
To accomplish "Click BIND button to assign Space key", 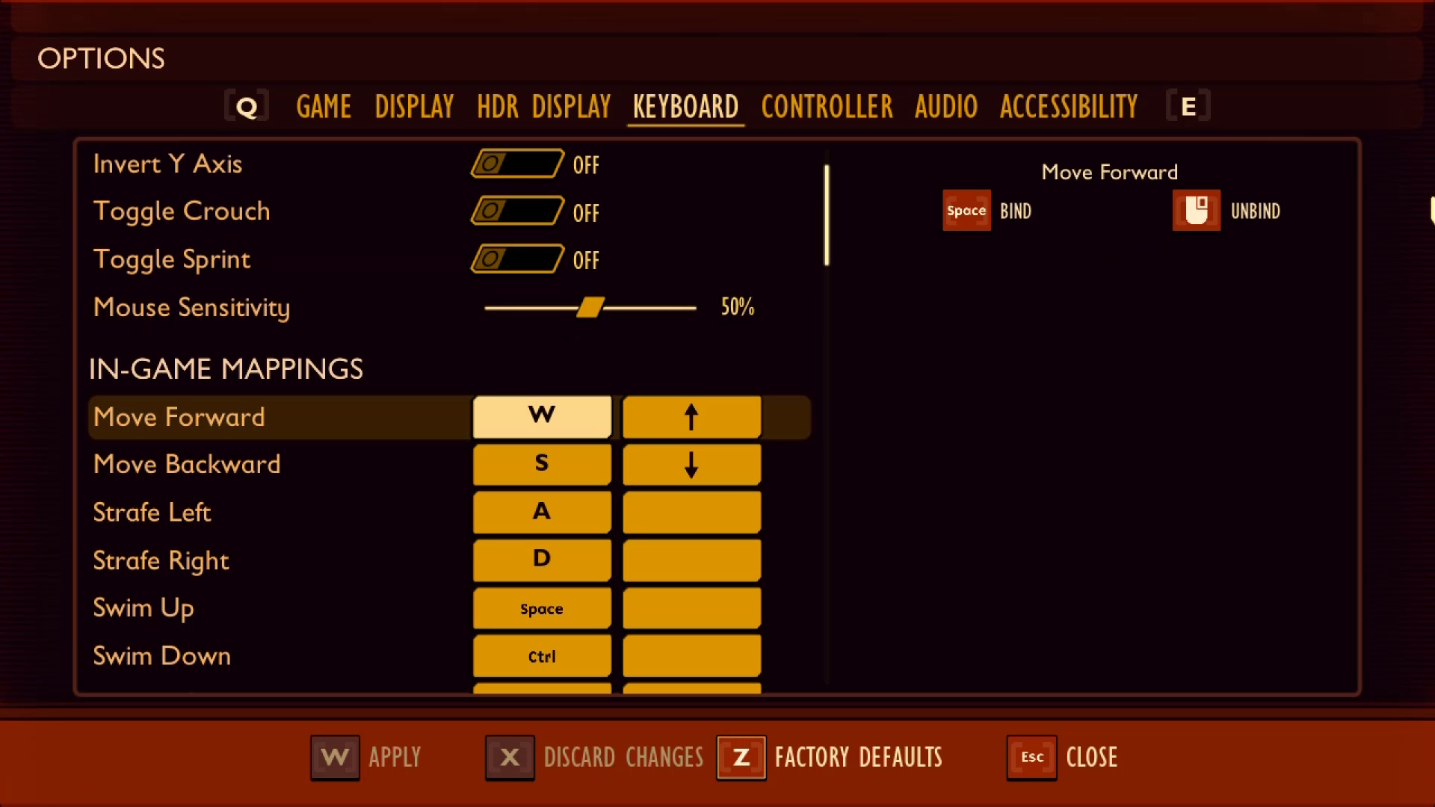I will [966, 210].
